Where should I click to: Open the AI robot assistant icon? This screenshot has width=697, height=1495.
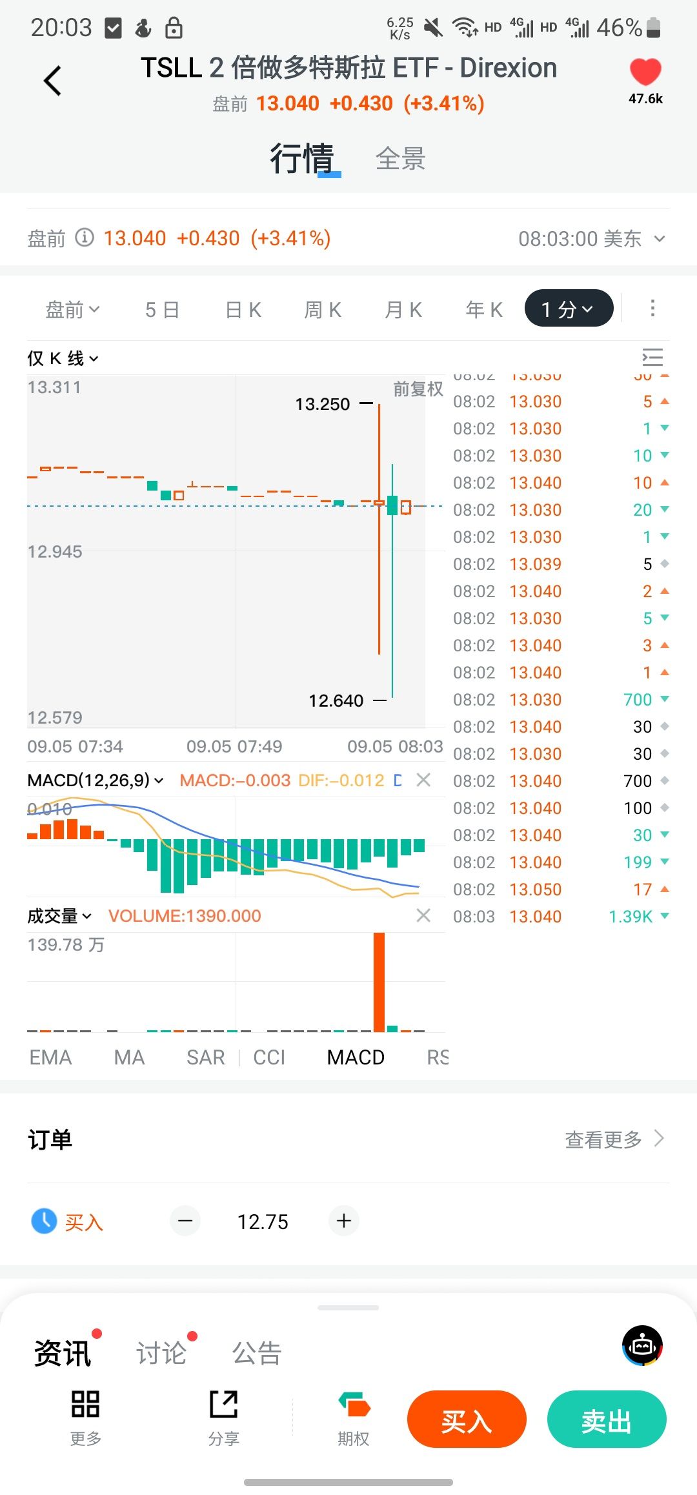tap(643, 1346)
